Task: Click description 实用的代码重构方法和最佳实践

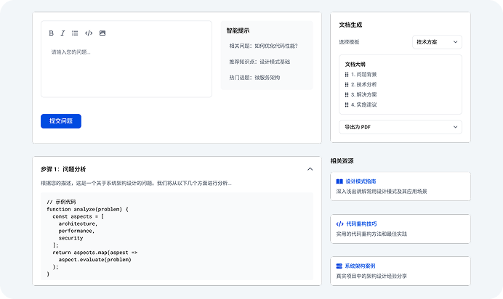Action: [371, 234]
